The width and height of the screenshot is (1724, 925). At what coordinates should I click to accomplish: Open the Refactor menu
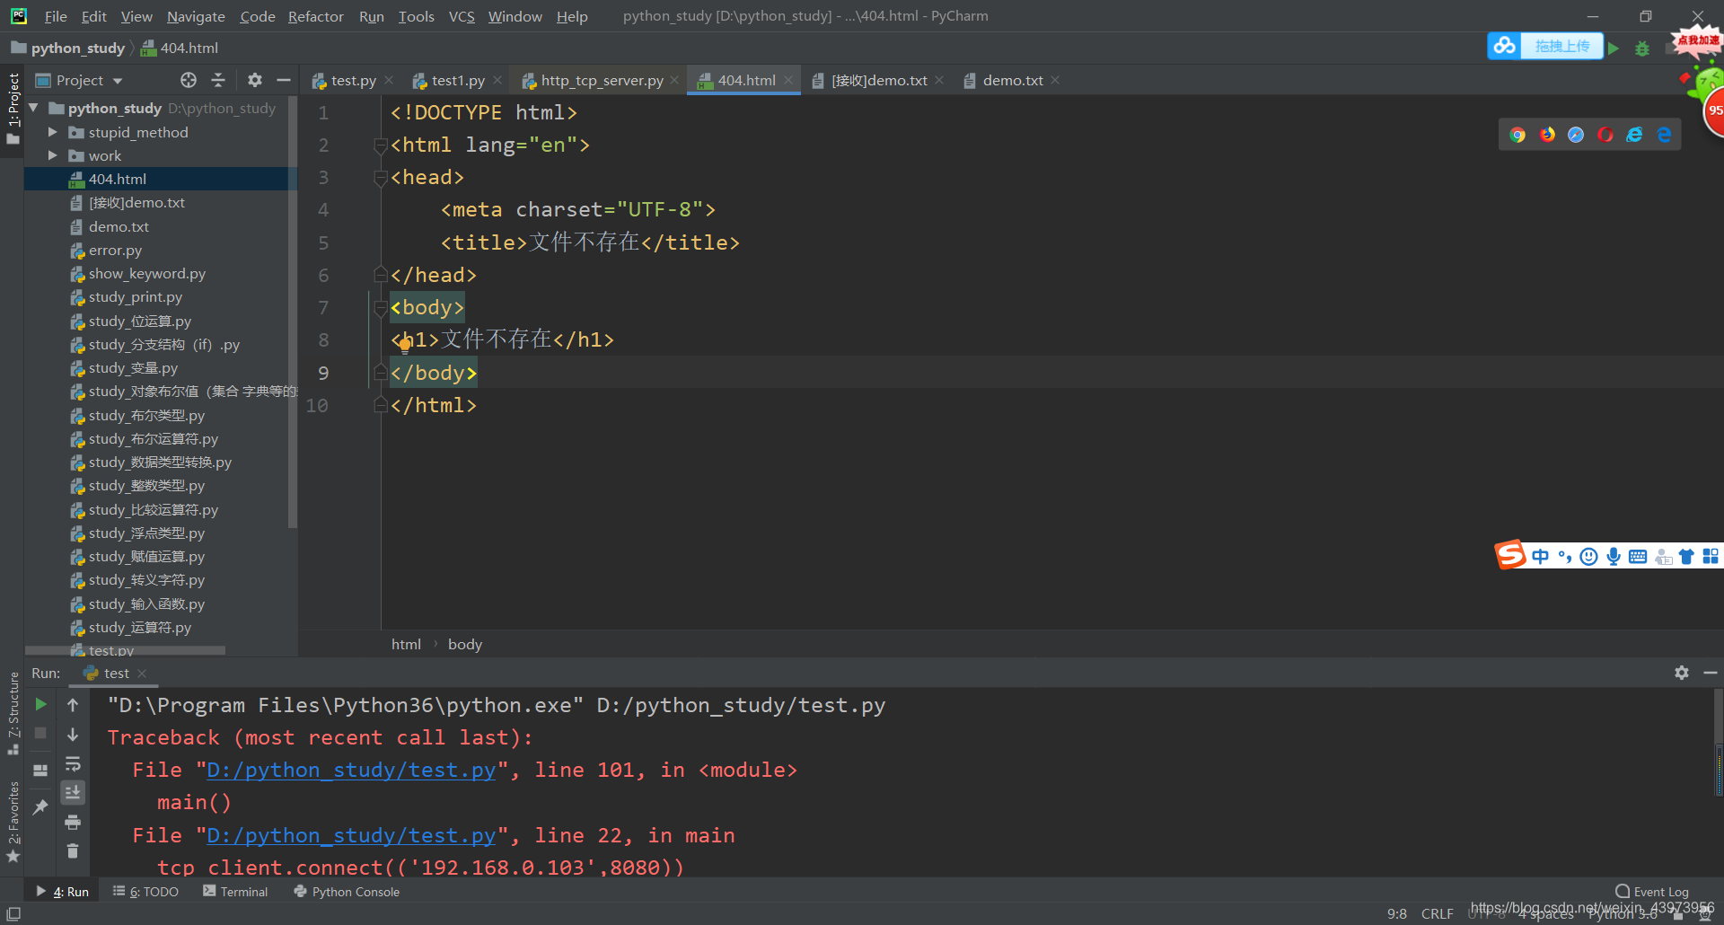coord(315,16)
